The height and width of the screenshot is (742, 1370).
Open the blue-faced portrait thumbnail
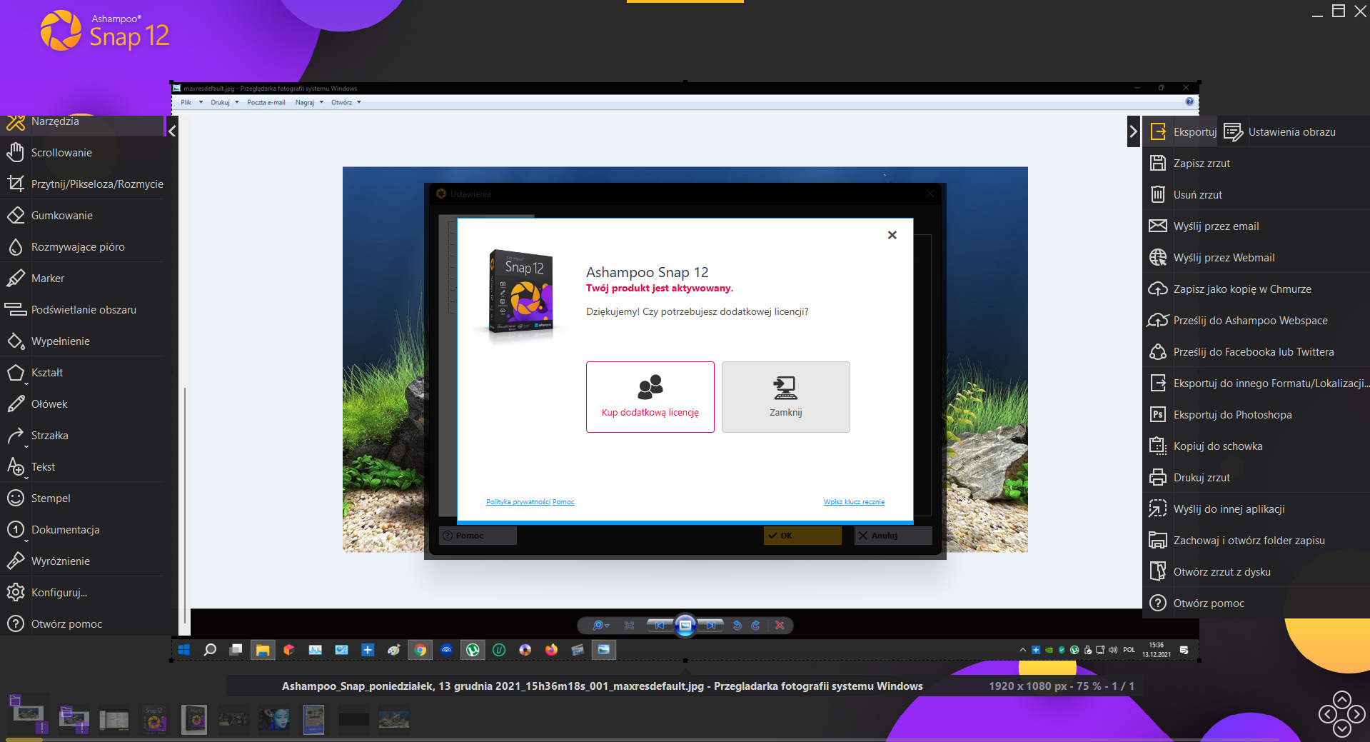pyautogui.click(x=274, y=719)
